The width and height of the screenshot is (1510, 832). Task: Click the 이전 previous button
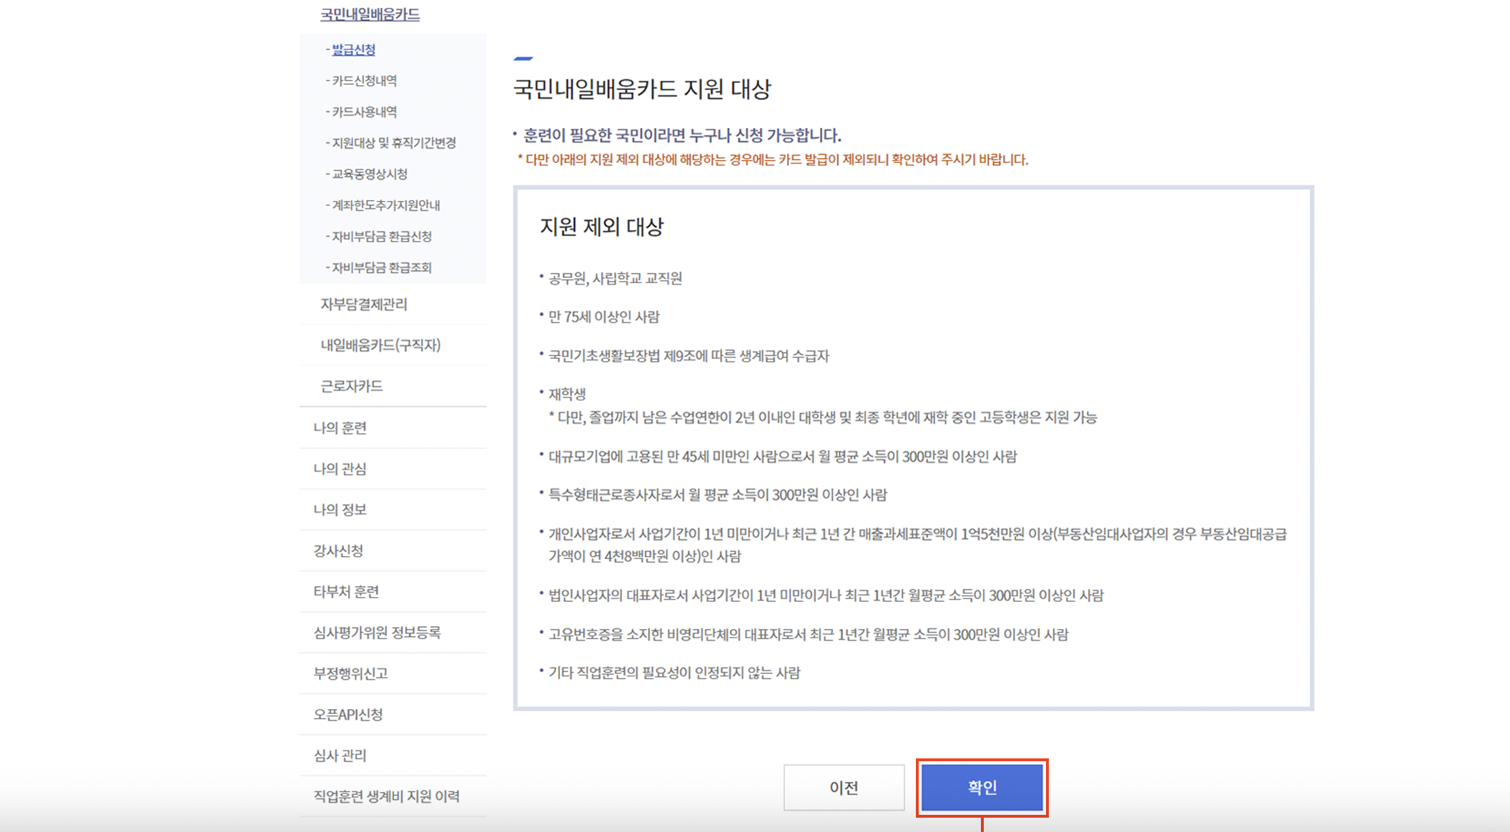[x=844, y=787]
